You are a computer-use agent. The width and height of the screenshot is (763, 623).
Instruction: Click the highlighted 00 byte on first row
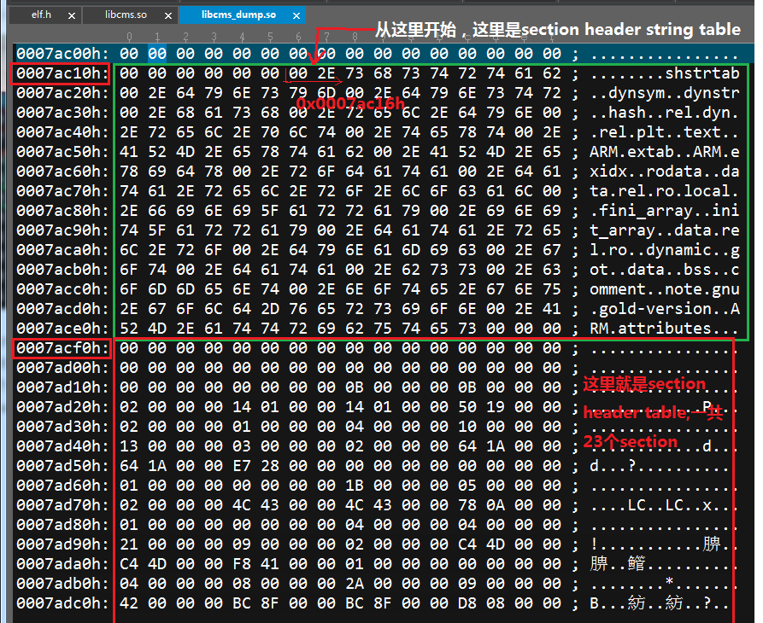click(158, 53)
